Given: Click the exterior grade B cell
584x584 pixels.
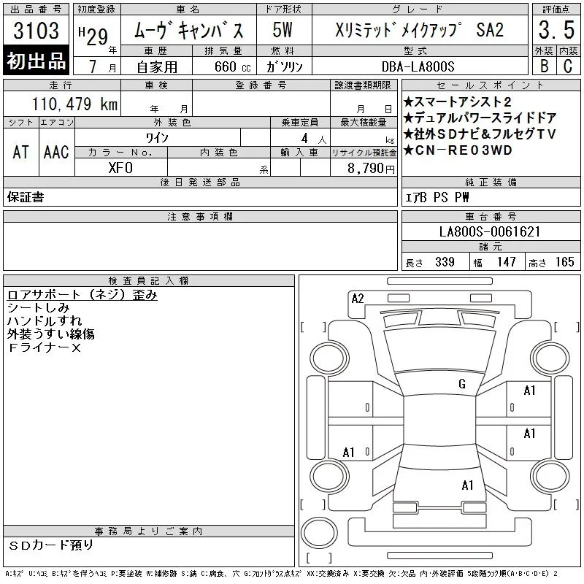Looking at the screenshot, I should coord(544,66).
